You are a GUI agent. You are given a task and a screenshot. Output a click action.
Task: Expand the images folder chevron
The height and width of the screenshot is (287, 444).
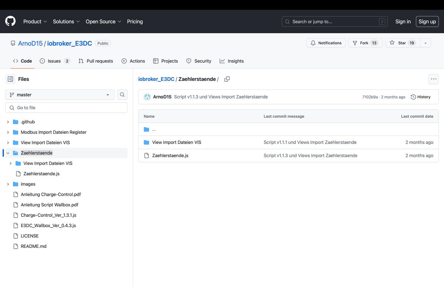point(8,184)
